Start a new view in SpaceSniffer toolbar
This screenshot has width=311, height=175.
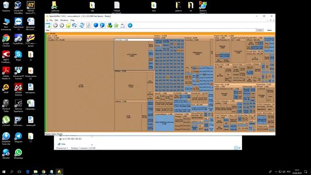(x=48, y=25)
